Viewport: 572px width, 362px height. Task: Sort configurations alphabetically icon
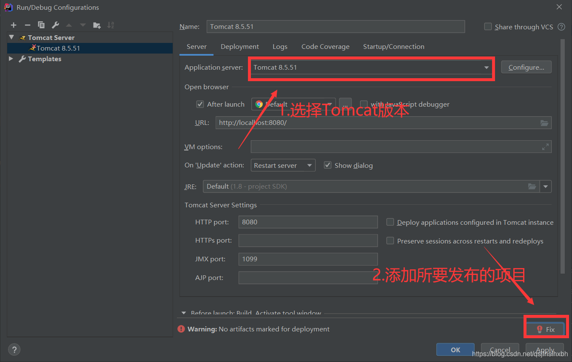click(x=111, y=25)
